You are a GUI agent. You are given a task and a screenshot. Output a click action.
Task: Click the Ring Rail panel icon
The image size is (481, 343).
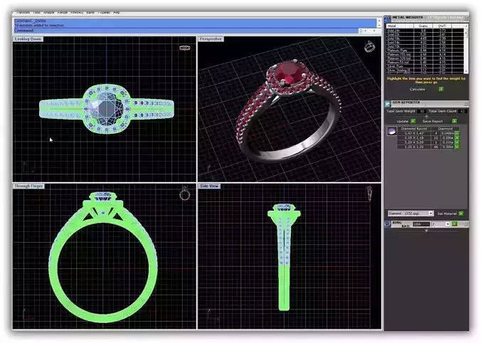coord(388,224)
